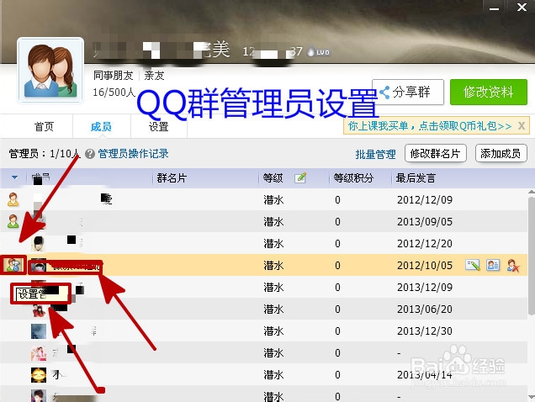Open the member list sort dropdown arrow

pos(14,177)
